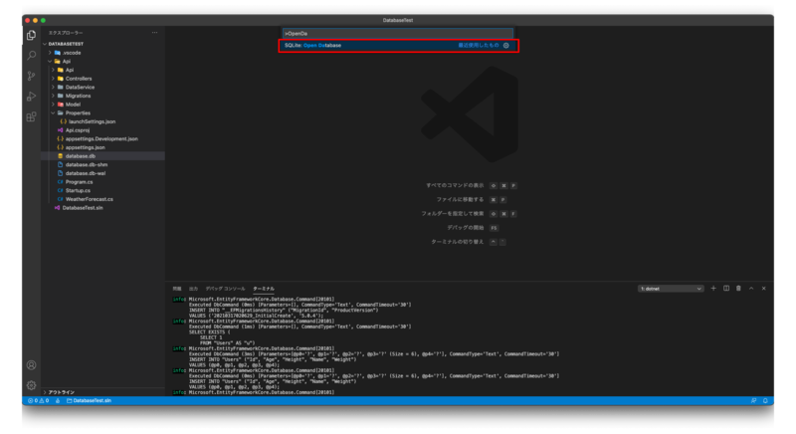Switch to the デバッグ コンソール tab

[225, 289]
